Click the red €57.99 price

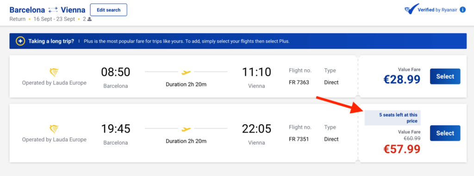402,149
